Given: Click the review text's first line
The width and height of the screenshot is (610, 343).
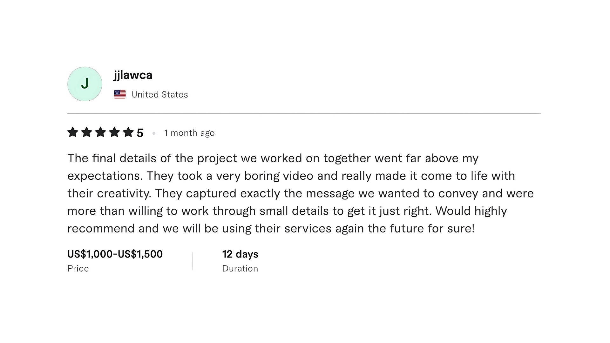Looking at the screenshot, I should pyautogui.click(x=273, y=158).
